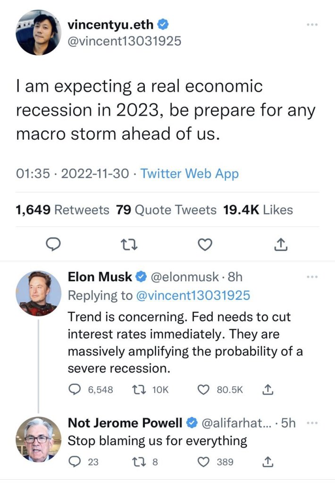This screenshot has width=335, height=483.
Task: Like the main recession tweet
Action: 204,244
